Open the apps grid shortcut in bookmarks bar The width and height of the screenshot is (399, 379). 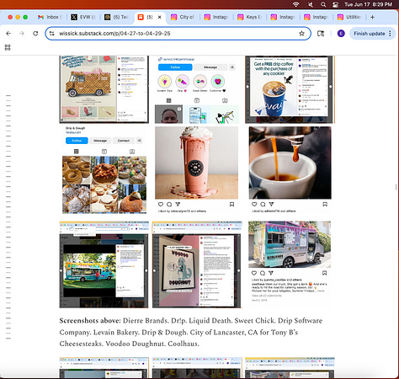[x=8, y=47]
